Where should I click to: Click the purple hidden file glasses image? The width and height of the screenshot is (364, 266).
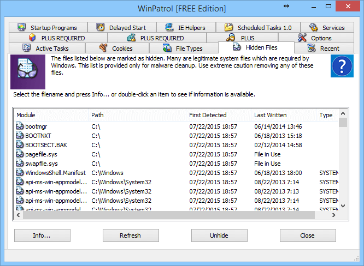click(28, 72)
